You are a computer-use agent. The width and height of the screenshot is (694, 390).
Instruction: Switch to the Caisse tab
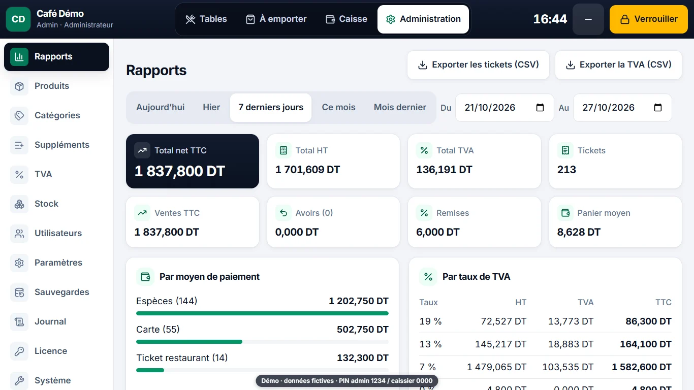pos(346,19)
